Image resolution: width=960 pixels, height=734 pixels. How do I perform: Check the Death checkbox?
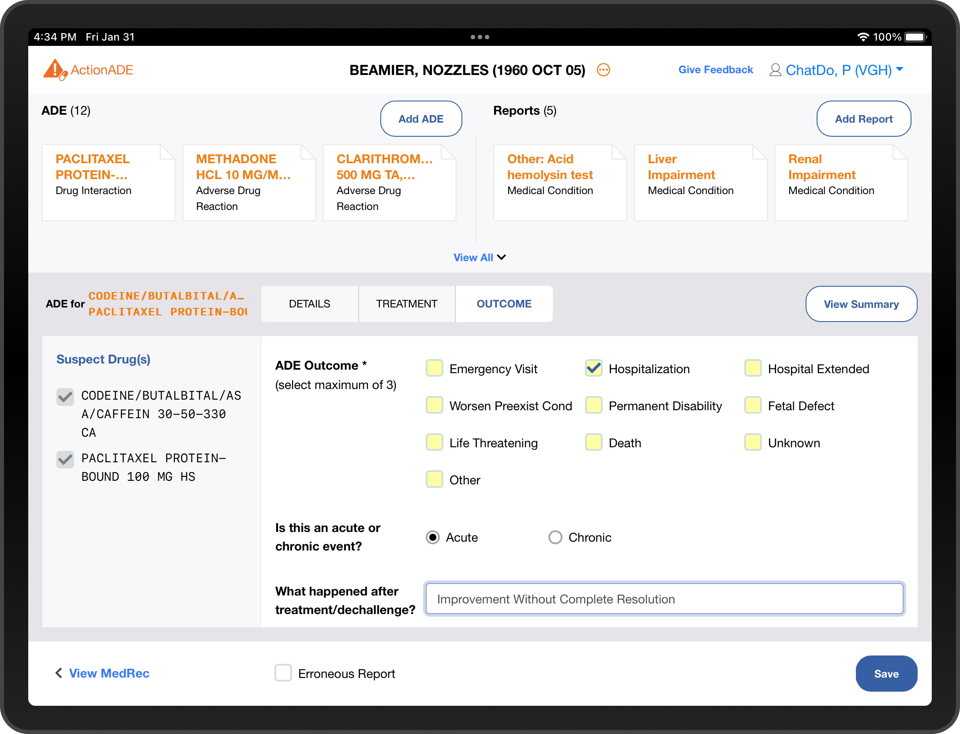point(594,442)
